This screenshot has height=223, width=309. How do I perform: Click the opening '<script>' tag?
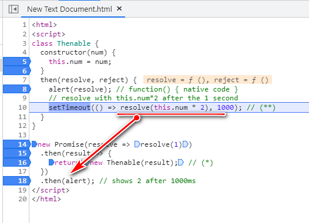point(49,34)
